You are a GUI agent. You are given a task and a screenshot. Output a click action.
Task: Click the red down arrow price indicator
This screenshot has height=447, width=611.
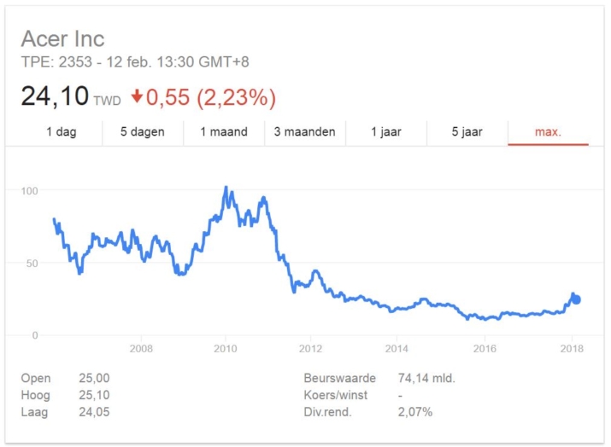pyautogui.click(x=137, y=96)
